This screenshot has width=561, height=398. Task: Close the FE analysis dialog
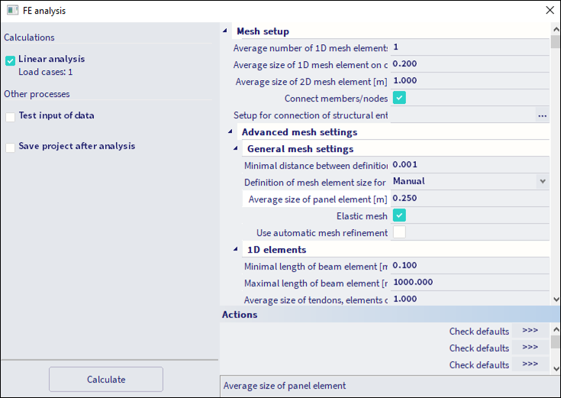549,11
